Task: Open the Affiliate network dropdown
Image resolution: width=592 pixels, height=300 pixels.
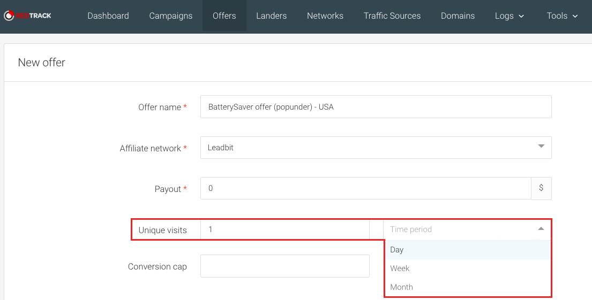Action: (375, 148)
